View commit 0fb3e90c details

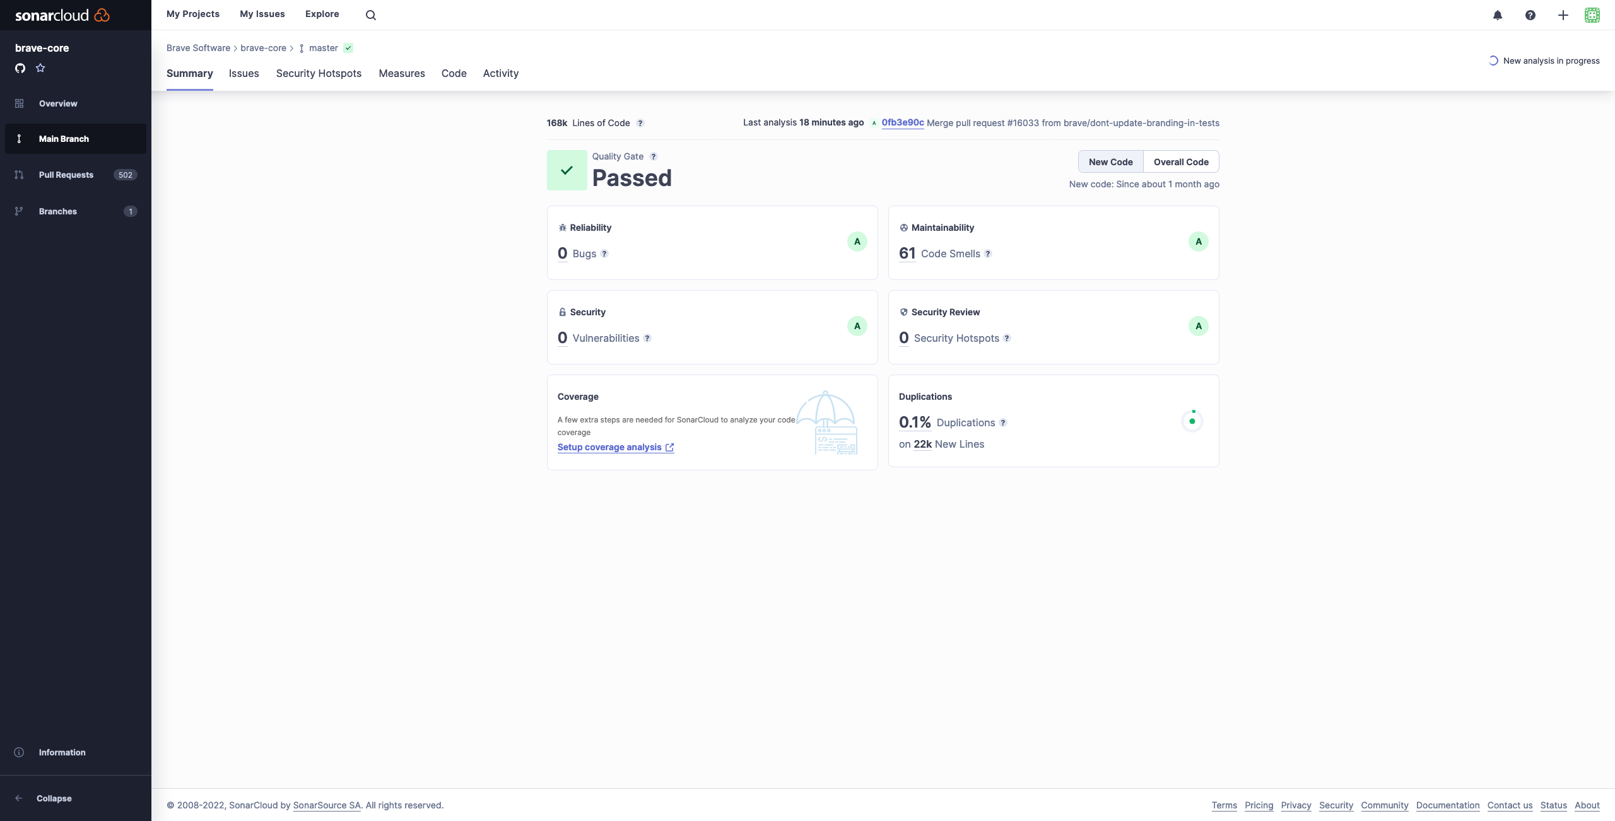click(902, 122)
